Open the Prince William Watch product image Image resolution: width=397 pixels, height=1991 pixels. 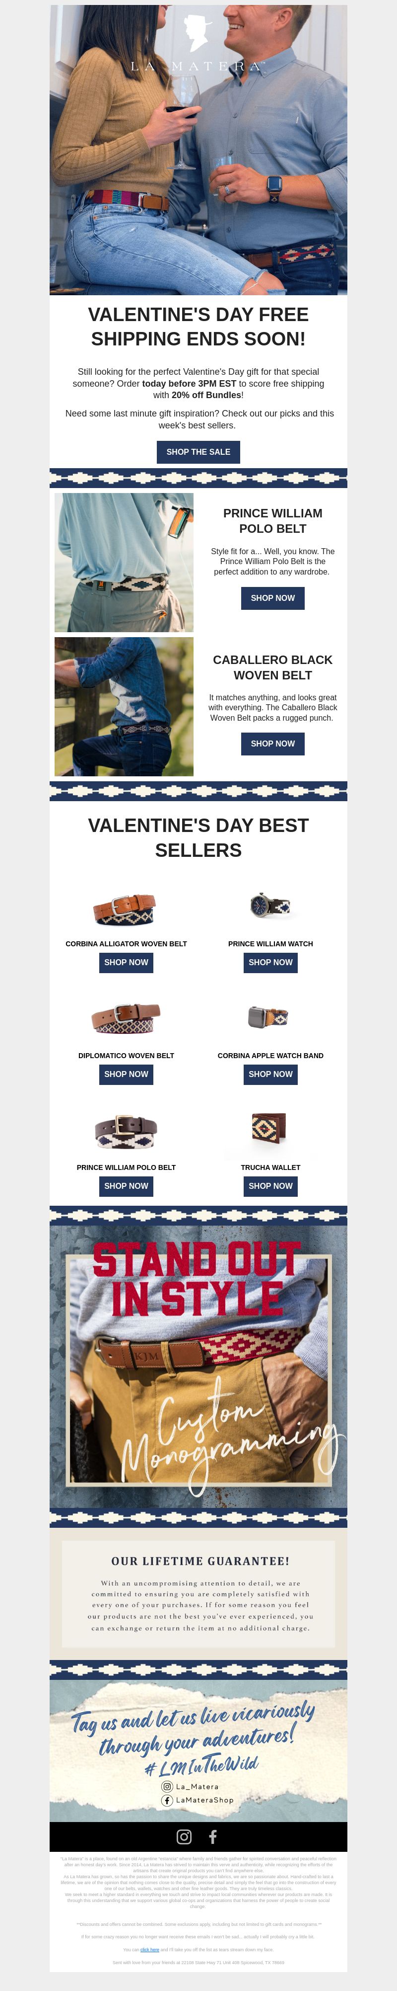(270, 905)
